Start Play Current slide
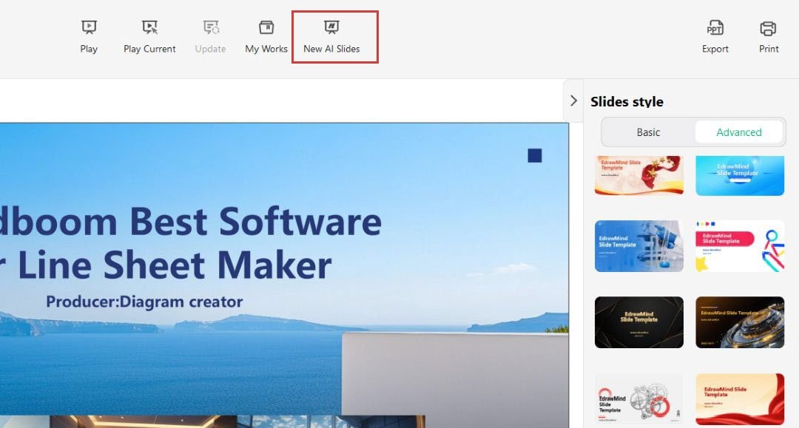Screen dimensions: 799x428 149,37
